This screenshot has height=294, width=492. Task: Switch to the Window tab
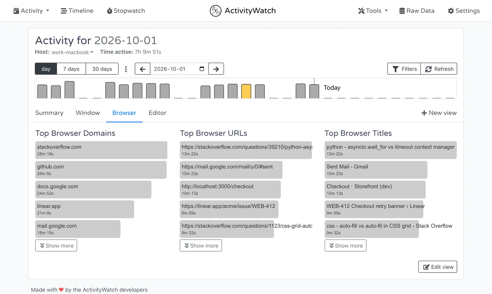pyautogui.click(x=88, y=113)
